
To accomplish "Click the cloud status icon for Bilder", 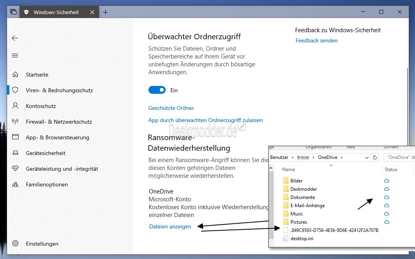I will (387, 181).
